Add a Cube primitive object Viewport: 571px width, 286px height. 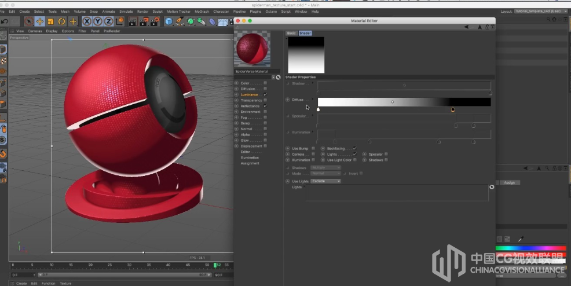tap(169, 21)
